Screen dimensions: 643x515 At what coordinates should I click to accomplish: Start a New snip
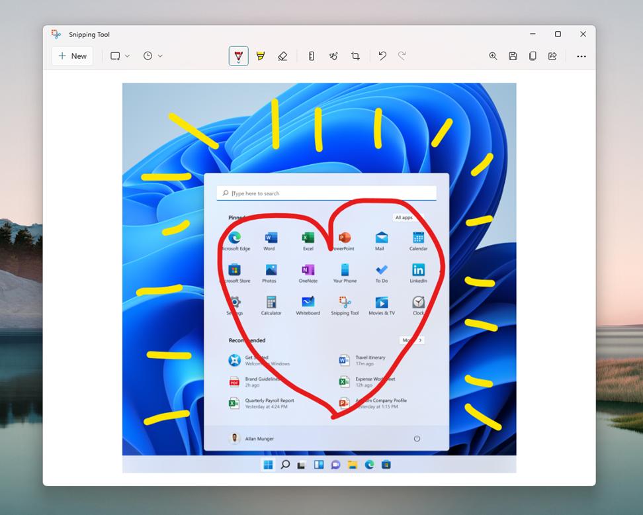coord(71,56)
